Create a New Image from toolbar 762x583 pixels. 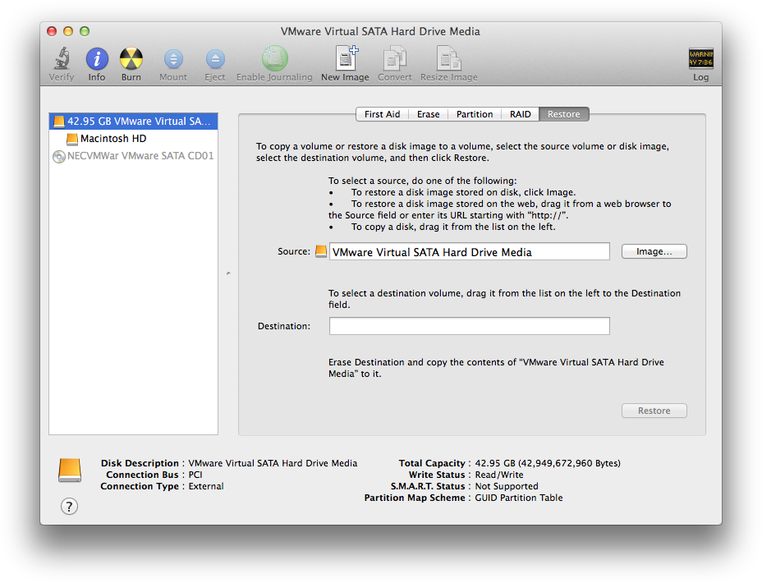click(x=345, y=59)
